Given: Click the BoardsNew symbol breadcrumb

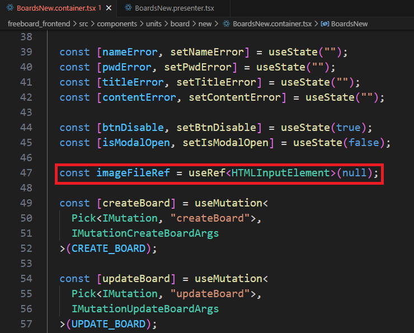Looking at the screenshot, I should (x=349, y=24).
